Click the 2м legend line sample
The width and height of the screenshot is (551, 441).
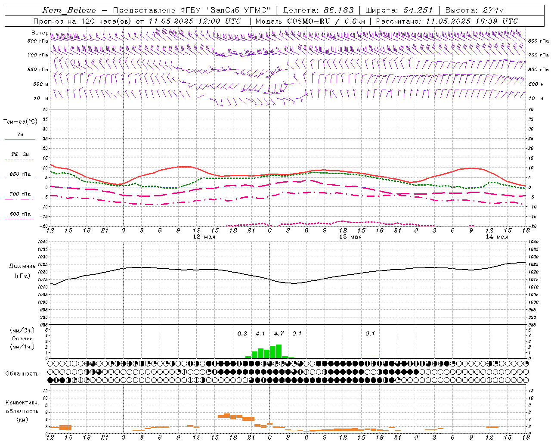[20, 139]
